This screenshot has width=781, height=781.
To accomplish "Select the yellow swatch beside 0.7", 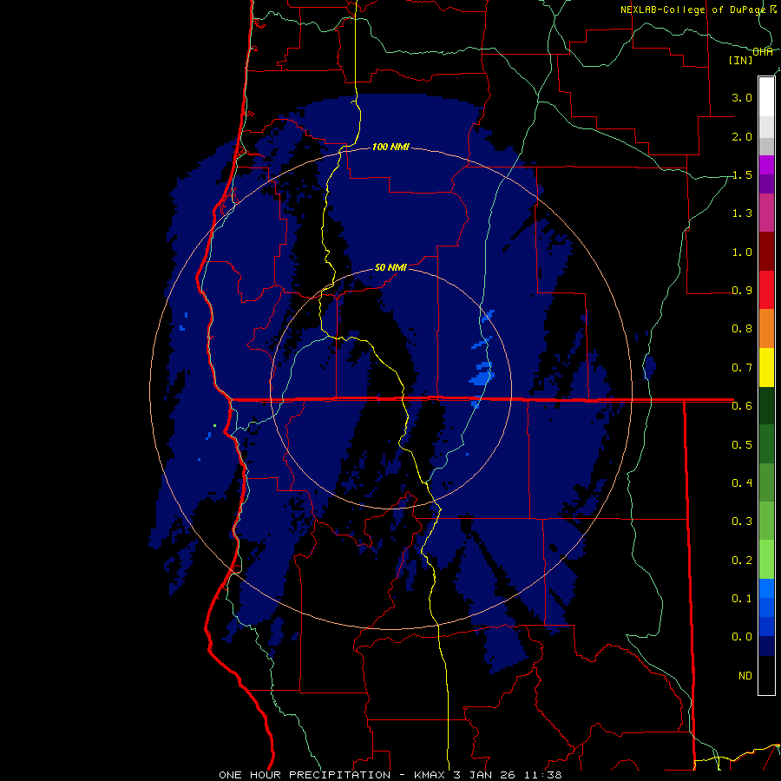I will pyautogui.click(x=766, y=367).
